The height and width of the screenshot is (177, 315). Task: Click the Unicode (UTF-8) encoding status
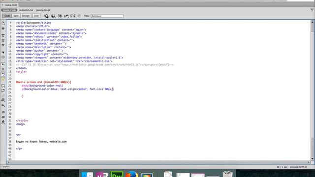click(299, 167)
